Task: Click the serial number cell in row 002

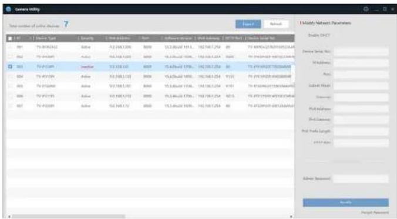Action: tap(271, 57)
